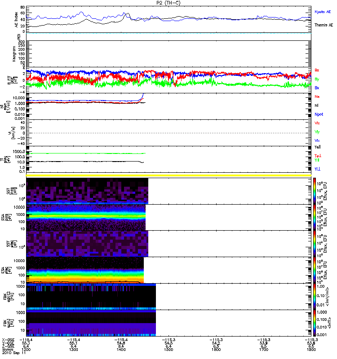Click the red "Te⊥" temperature legend label
This screenshot has height=359, width=337.
click(x=318, y=156)
